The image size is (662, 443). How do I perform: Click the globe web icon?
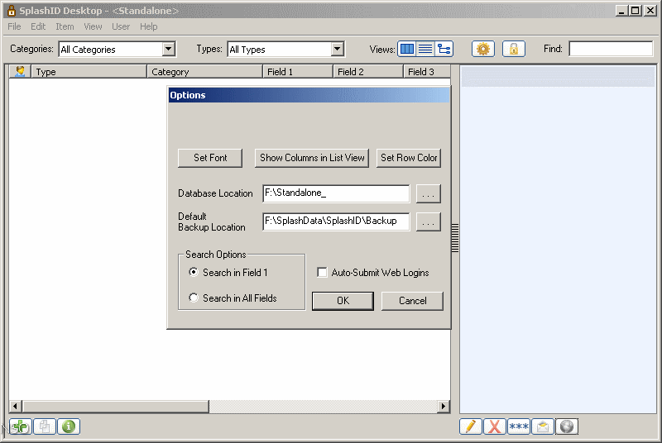[x=567, y=426]
